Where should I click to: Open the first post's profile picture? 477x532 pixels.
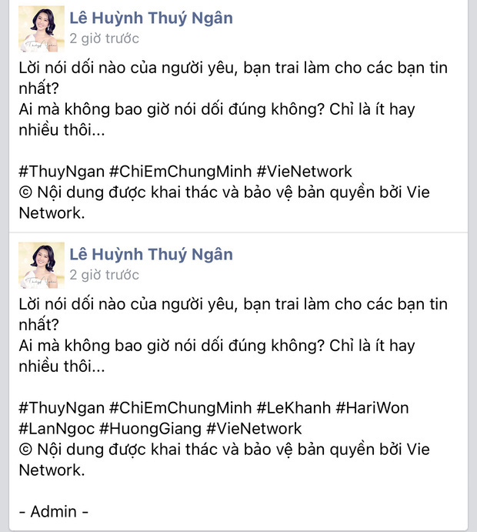point(42,28)
